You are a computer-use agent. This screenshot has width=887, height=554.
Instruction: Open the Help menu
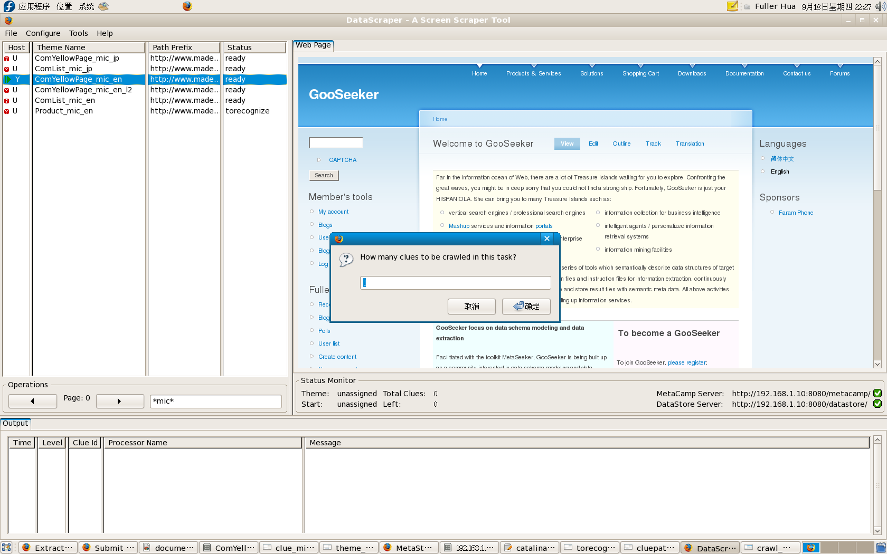(105, 33)
